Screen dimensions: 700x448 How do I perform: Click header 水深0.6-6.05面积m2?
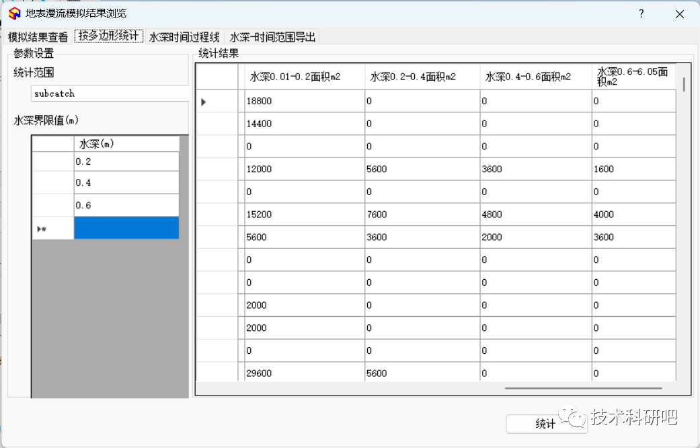634,77
